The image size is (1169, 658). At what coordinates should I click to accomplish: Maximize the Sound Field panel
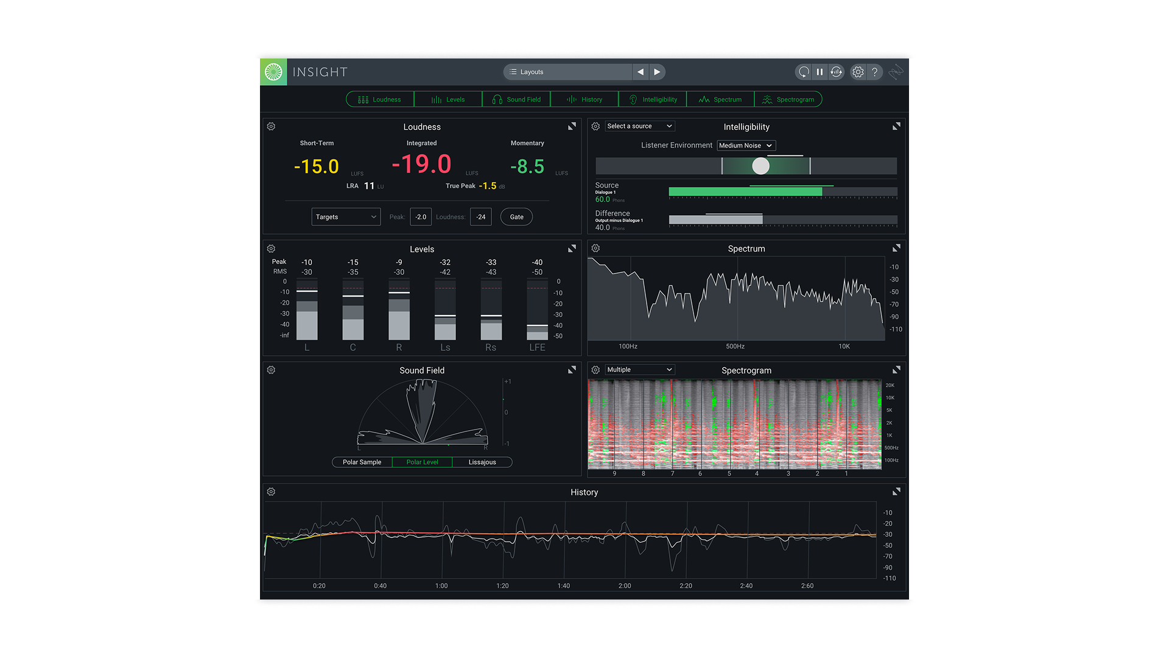572,370
